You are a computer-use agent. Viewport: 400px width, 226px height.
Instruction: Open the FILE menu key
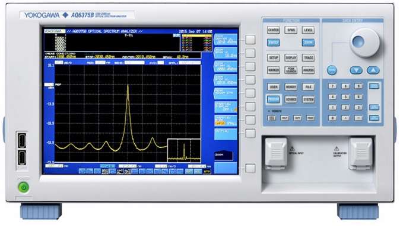click(x=308, y=87)
